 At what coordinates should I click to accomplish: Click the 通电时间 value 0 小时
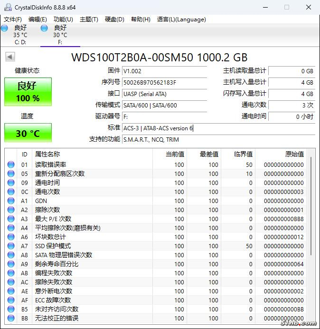tap(292, 116)
